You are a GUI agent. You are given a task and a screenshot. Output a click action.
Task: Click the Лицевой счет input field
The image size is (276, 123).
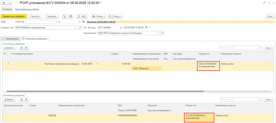pyautogui.click(x=45, y=28)
